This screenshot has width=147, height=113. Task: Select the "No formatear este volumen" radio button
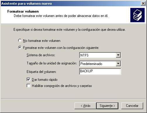[20, 40]
